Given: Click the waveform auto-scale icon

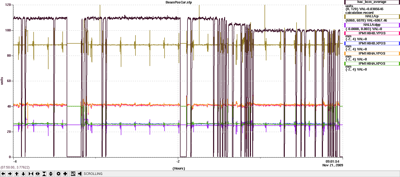Looking at the screenshot, I should pos(73,174).
